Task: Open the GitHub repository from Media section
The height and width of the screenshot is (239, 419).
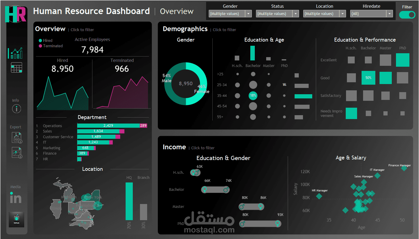Action: tap(16, 219)
